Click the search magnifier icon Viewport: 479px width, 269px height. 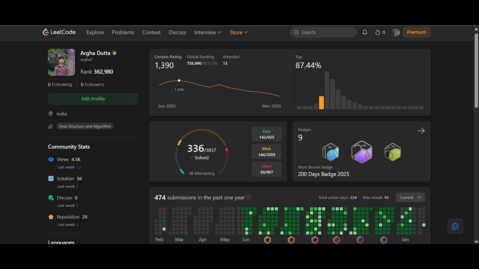(x=296, y=33)
